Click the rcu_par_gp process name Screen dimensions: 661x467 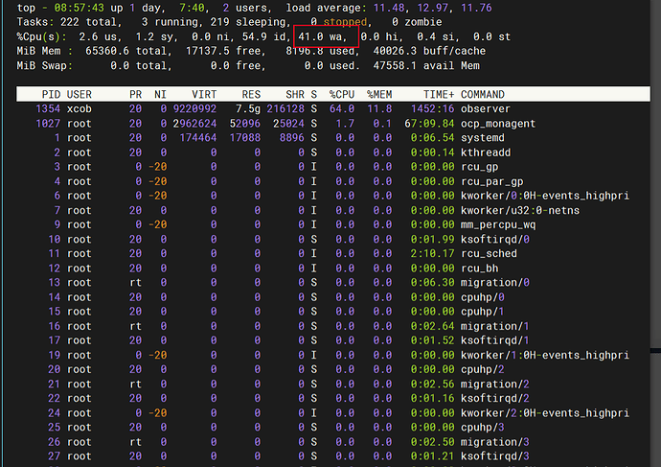pyautogui.click(x=491, y=181)
